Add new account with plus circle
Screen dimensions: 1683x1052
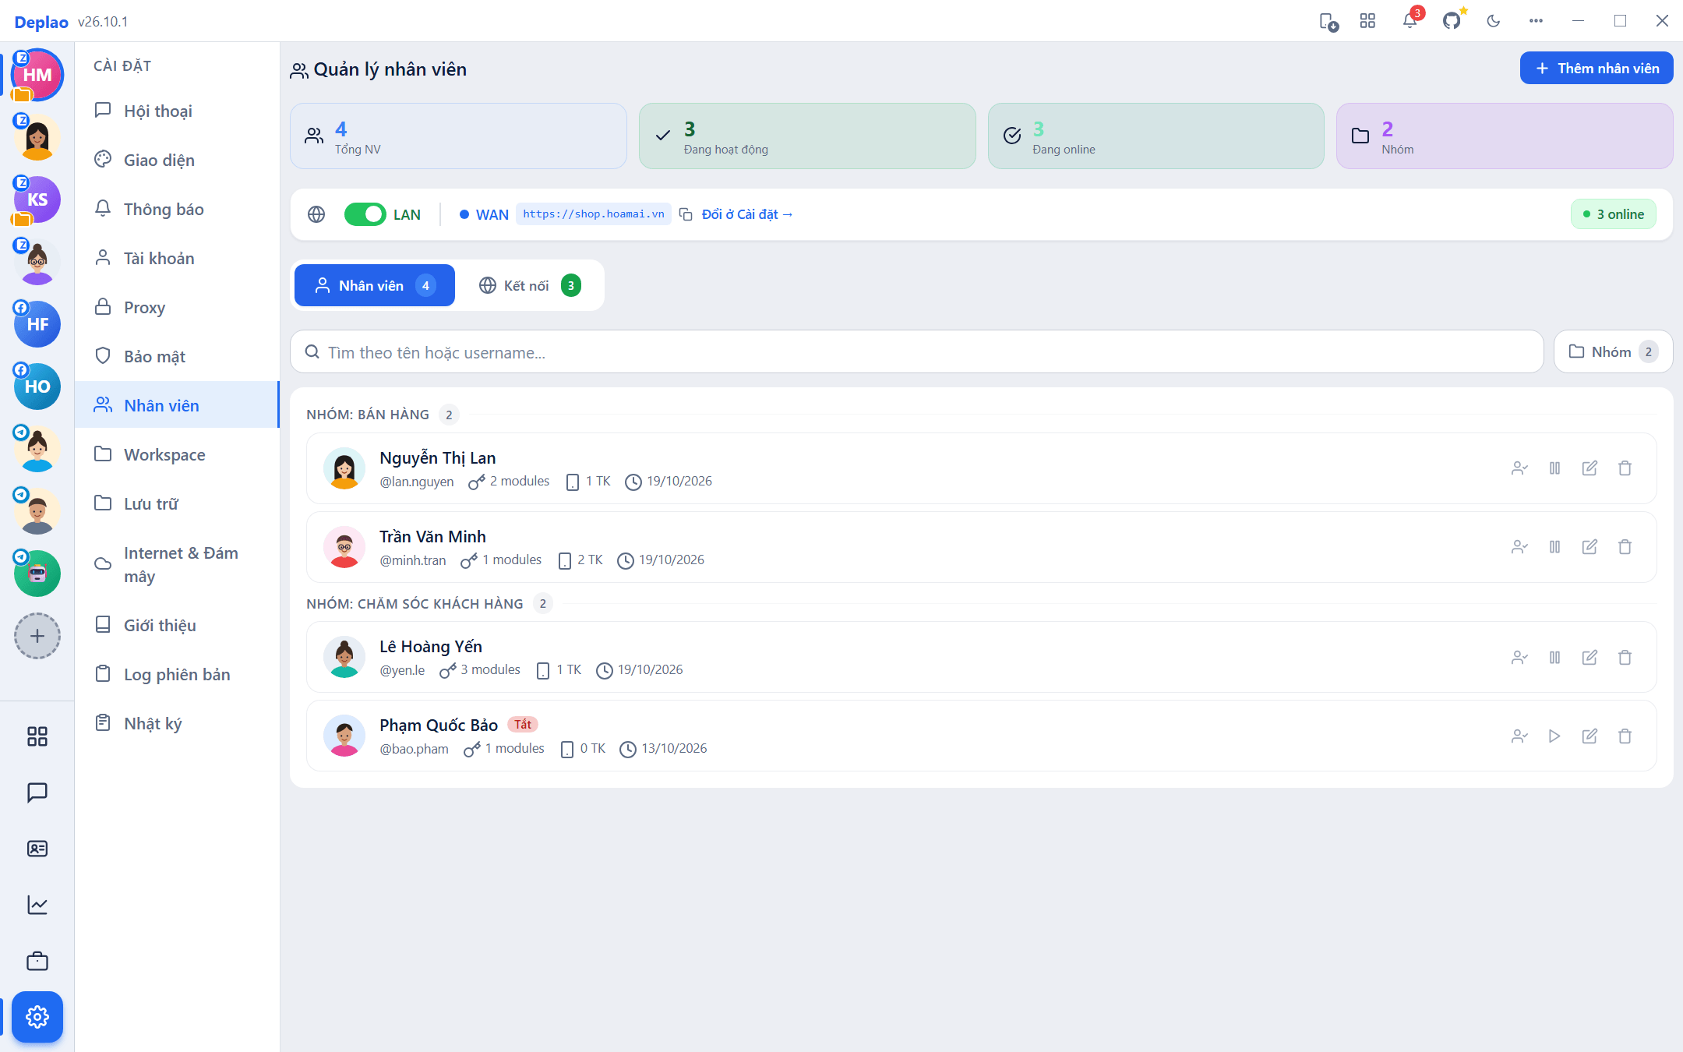37,636
